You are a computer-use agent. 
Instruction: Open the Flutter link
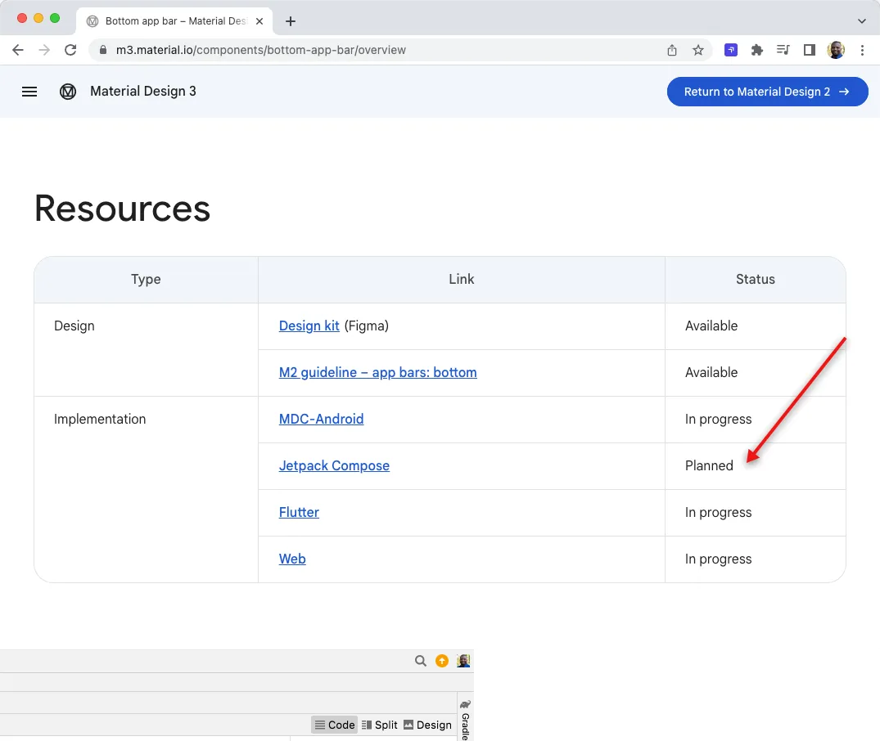point(299,512)
